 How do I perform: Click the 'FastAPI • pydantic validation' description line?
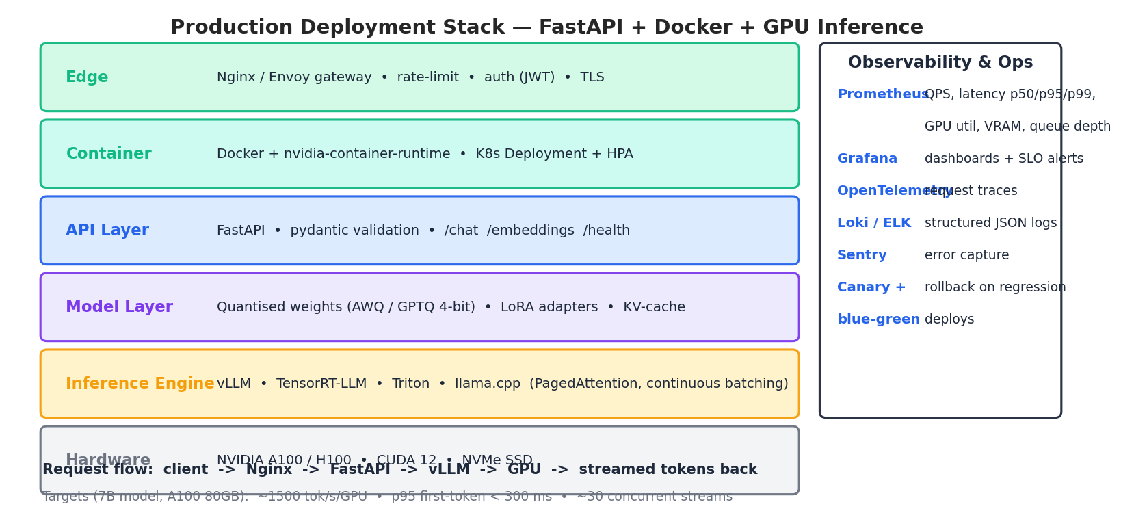coord(423,231)
